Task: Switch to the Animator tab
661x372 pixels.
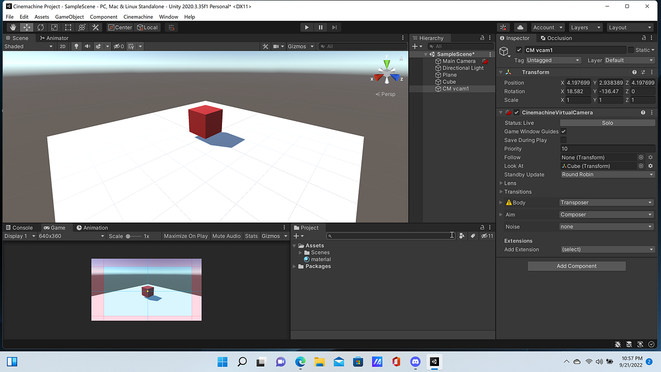Action: pos(54,38)
